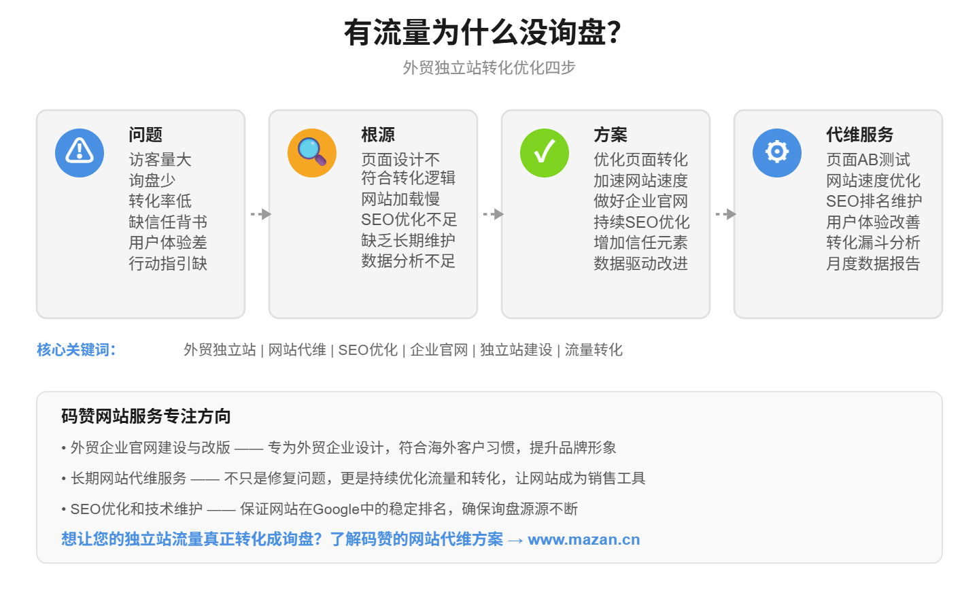Click the text 月度数据报告
The width and height of the screenshot is (979, 612).
pyautogui.click(x=874, y=263)
